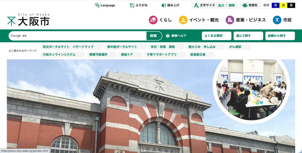This screenshot has width=302, height=153.
Task: Open 検索ヘルプ text link
Action: pos(179,36)
